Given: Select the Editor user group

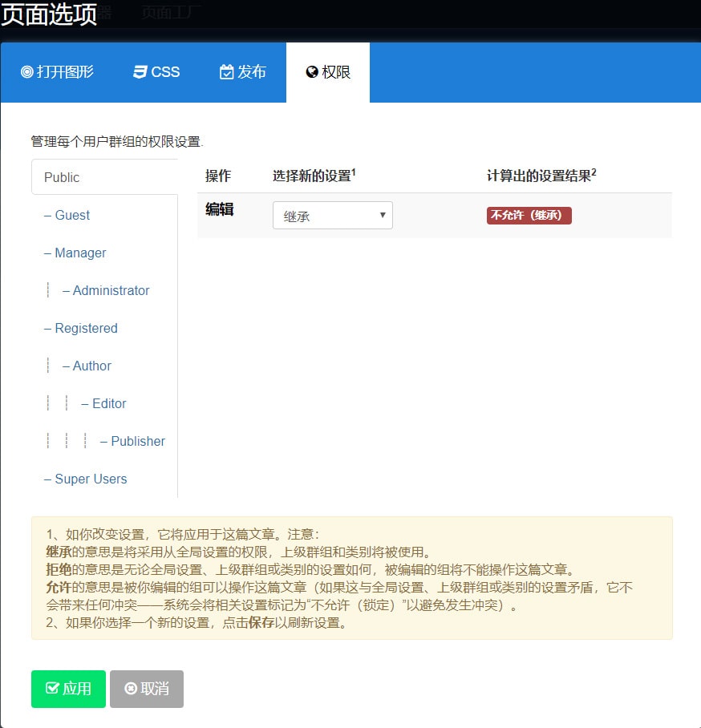Looking at the screenshot, I should (x=105, y=403).
